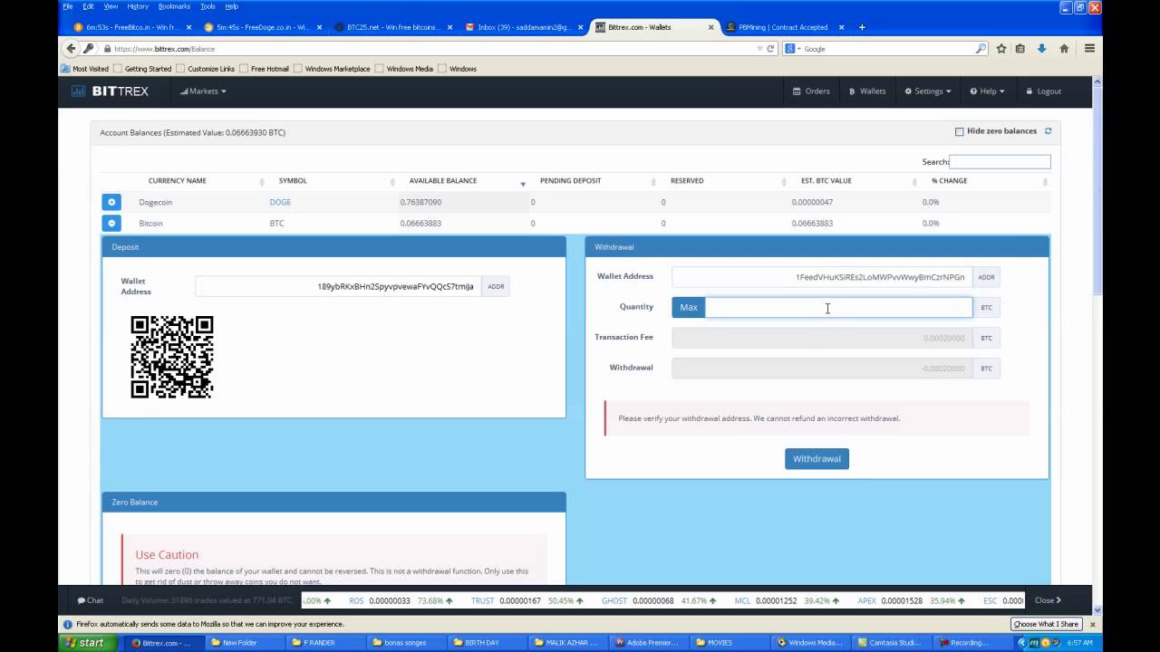Click ADDR next to deposit wallet address

496,286
